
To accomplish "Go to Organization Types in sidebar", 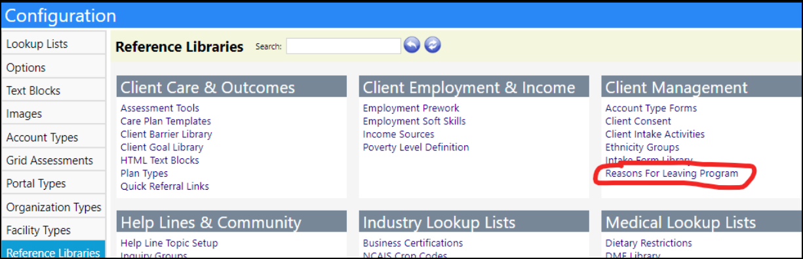I will click(54, 207).
